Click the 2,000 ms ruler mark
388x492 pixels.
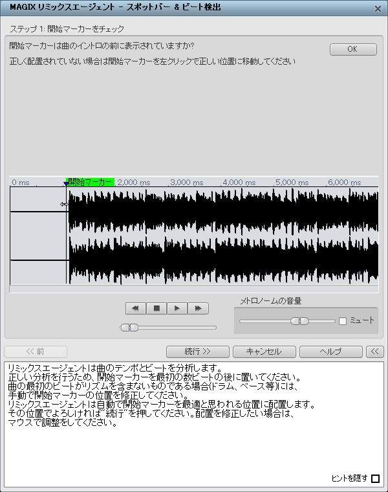[134, 183]
